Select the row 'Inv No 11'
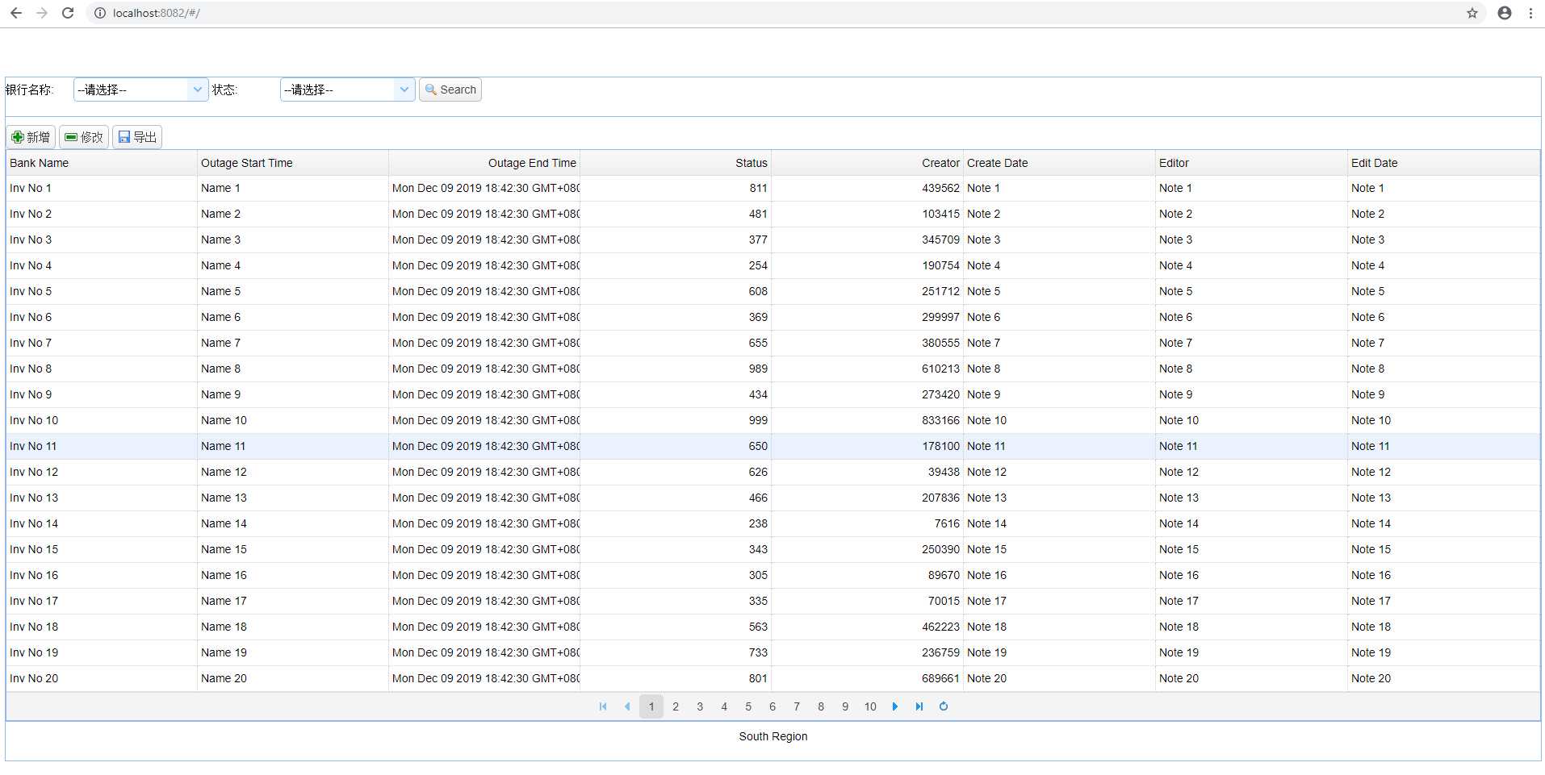Viewport: 1545px width, 775px height. click(x=772, y=446)
